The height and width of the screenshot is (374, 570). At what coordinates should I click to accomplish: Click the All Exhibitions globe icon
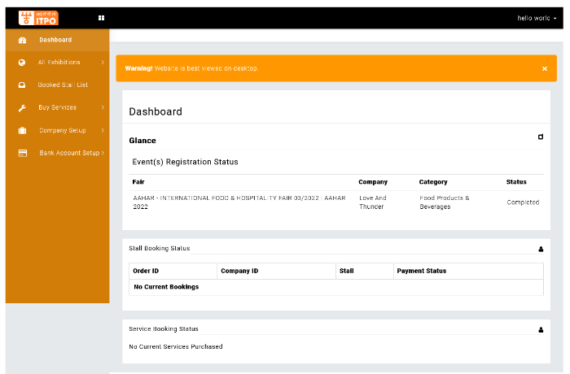[x=22, y=63]
